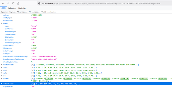The height and width of the screenshot is (93, 172).
Task: Expand the last array
Action: point(1,70)
